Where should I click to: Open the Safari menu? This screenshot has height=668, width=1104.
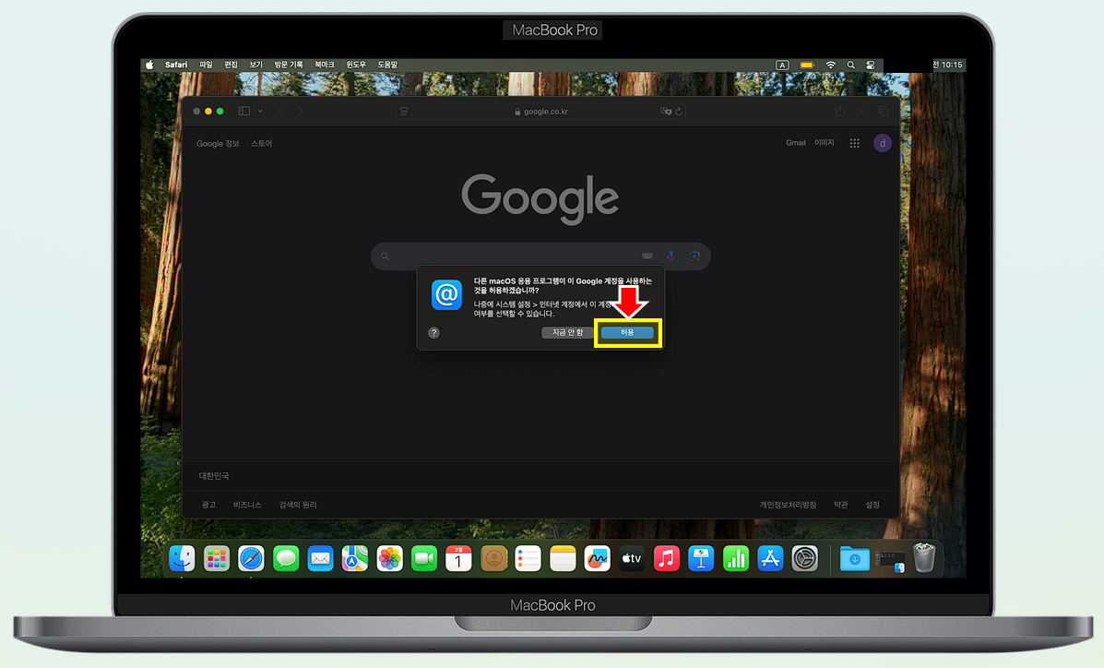(x=176, y=65)
